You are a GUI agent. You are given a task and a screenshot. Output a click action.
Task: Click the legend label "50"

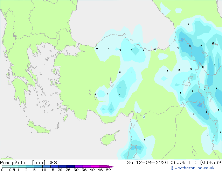pos(108,170)
